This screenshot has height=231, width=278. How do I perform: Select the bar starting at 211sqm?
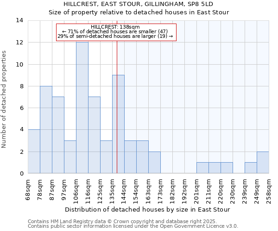(x=215, y=168)
